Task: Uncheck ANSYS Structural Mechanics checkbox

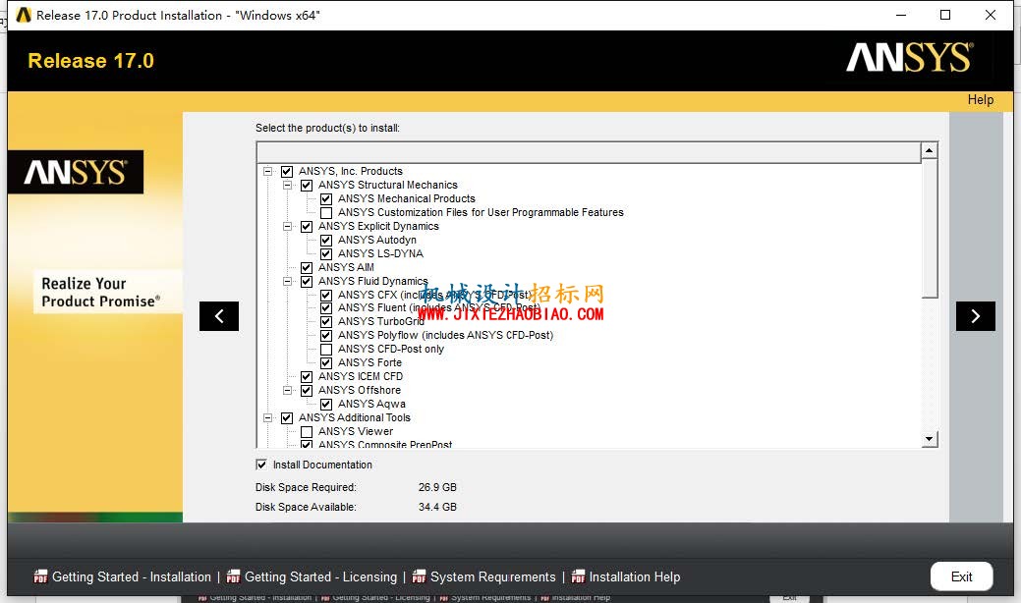Action: pos(307,186)
